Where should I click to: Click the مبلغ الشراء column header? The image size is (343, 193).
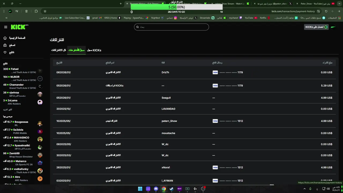(327, 63)
